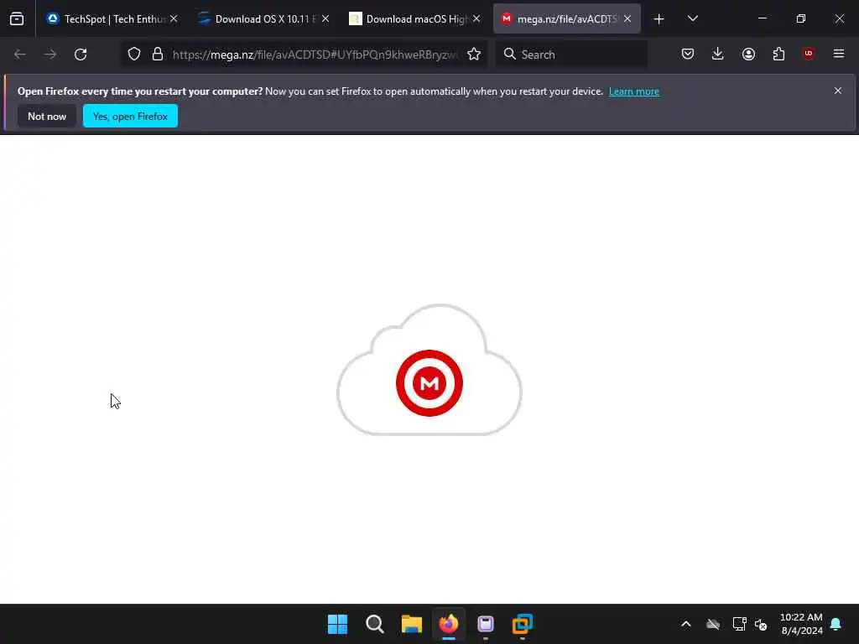Image resolution: width=859 pixels, height=644 pixels.
Task: Show hidden system tray icons
Action: coord(686,624)
